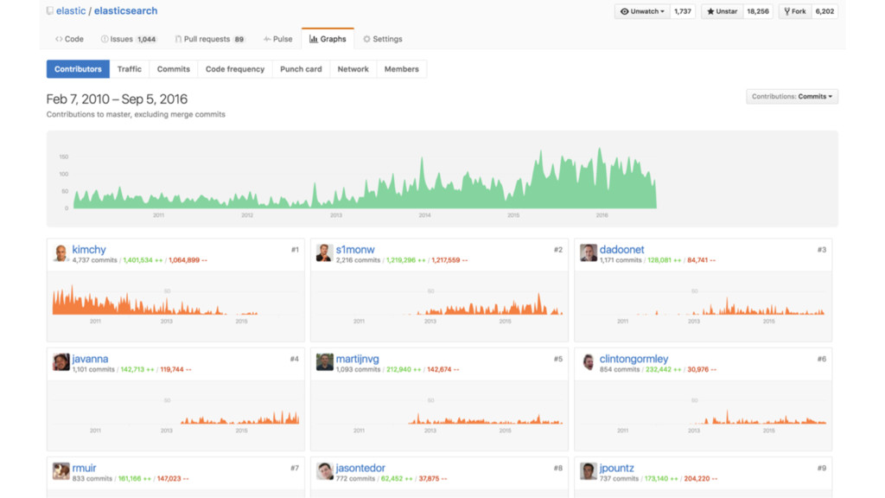Open kimchy's profile link
885x498 pixels.
89,250
